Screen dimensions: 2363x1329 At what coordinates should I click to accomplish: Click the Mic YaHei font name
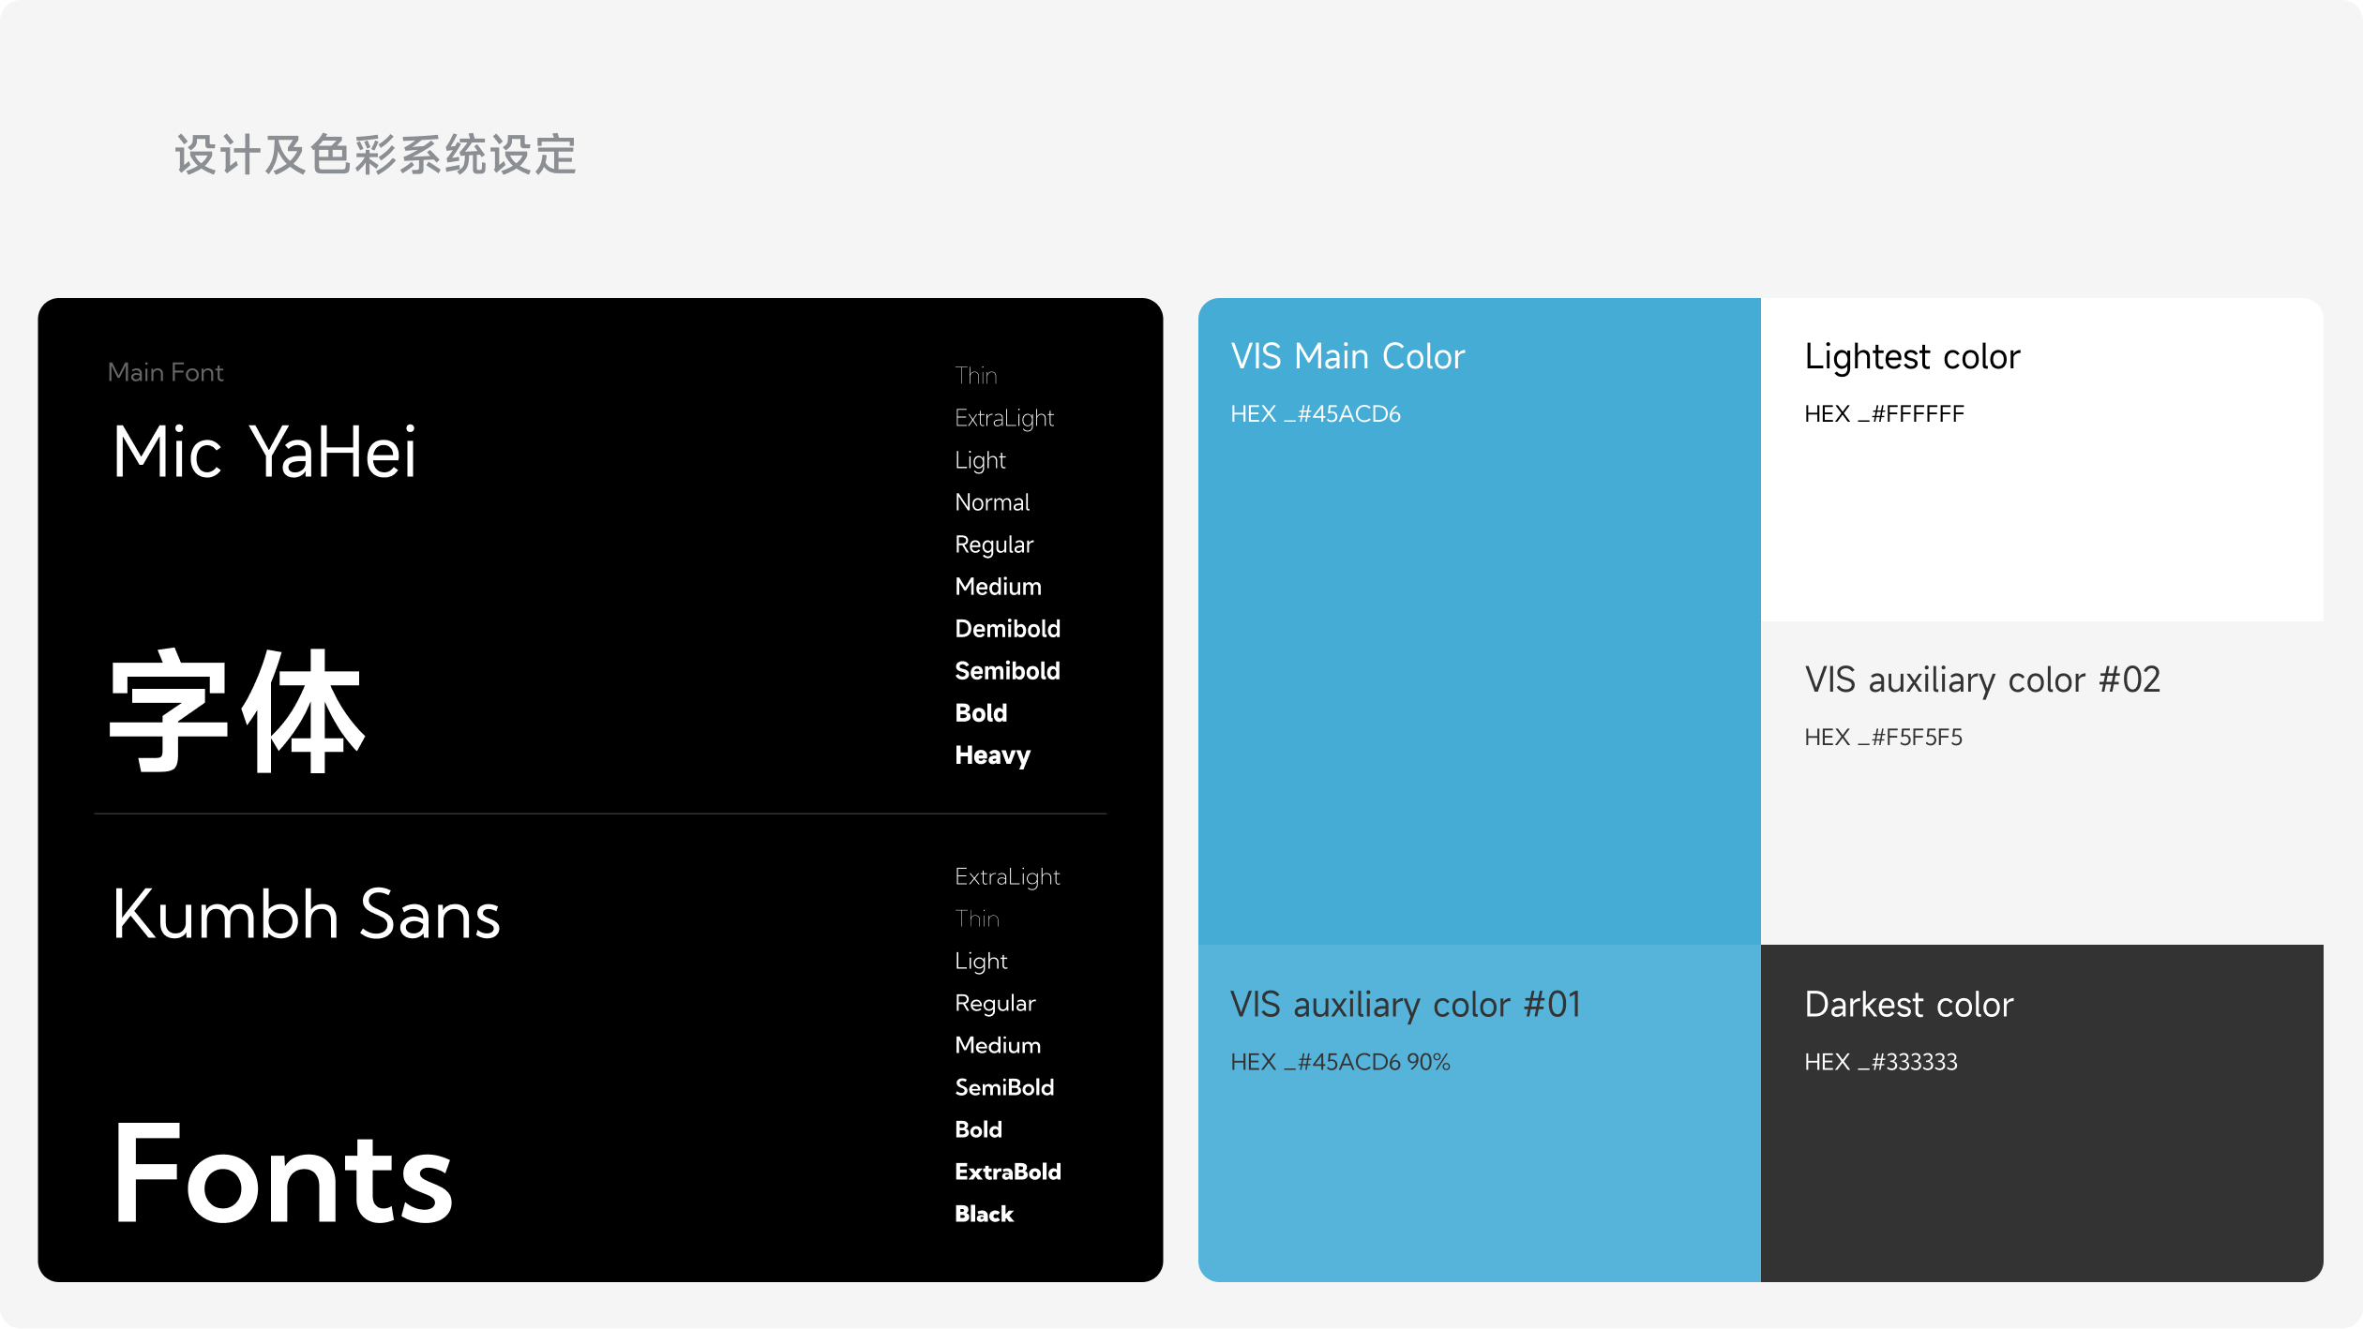[263, 453]
